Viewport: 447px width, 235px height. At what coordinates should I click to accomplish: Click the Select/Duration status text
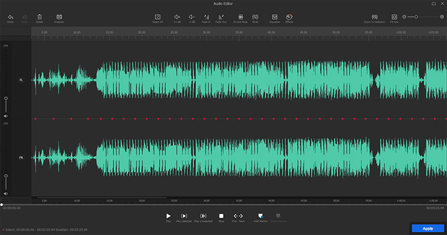(x=46, y=229)
